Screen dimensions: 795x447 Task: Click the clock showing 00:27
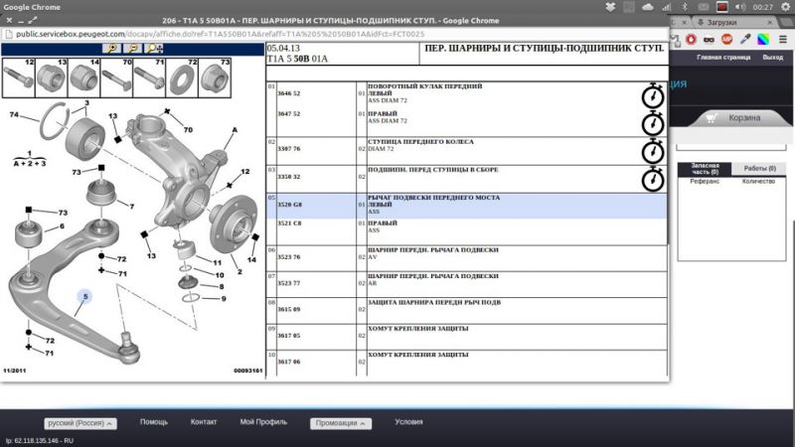pos(762,7)
